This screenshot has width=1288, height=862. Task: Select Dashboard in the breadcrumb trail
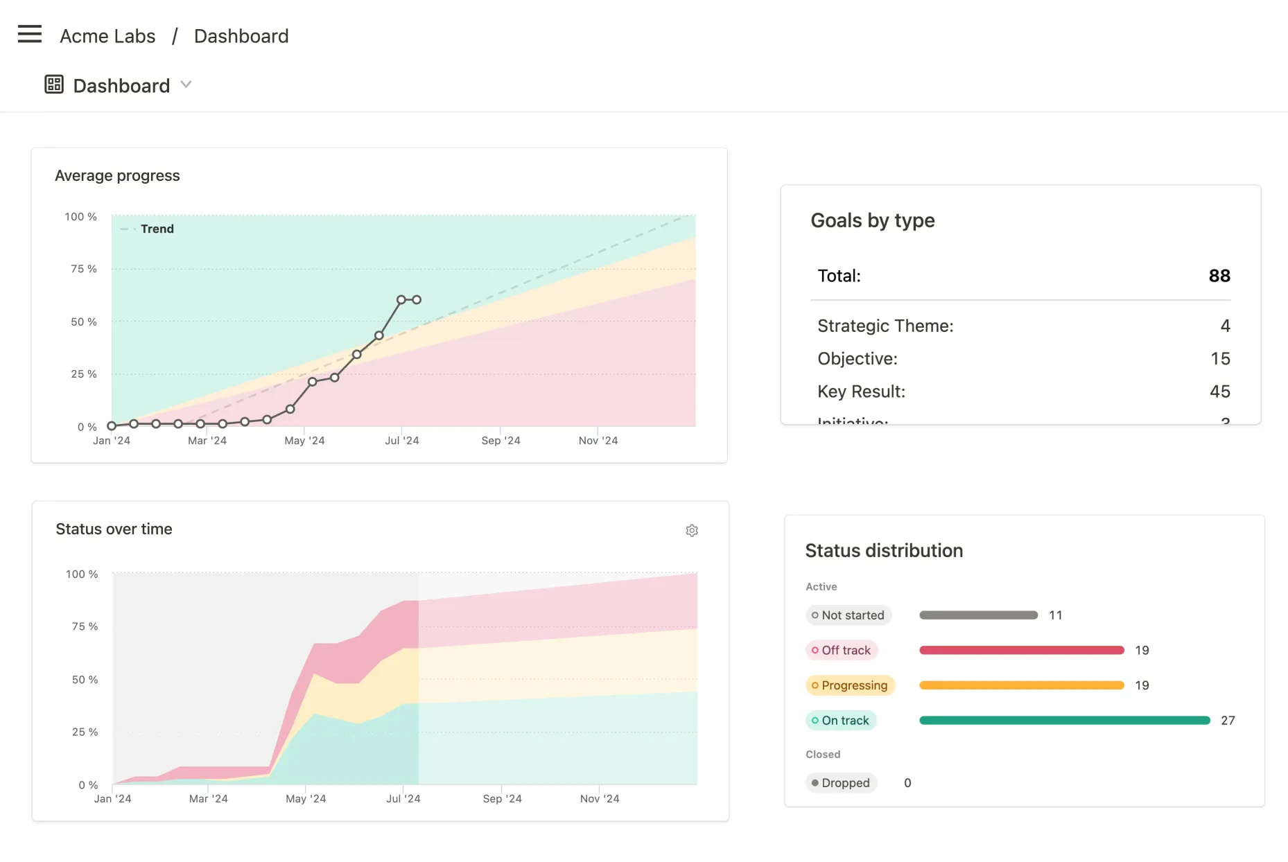[x=241, y=35]
